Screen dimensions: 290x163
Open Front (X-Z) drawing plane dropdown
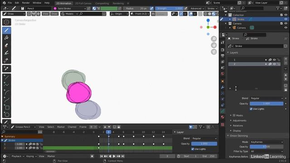(x=140, y=14)
